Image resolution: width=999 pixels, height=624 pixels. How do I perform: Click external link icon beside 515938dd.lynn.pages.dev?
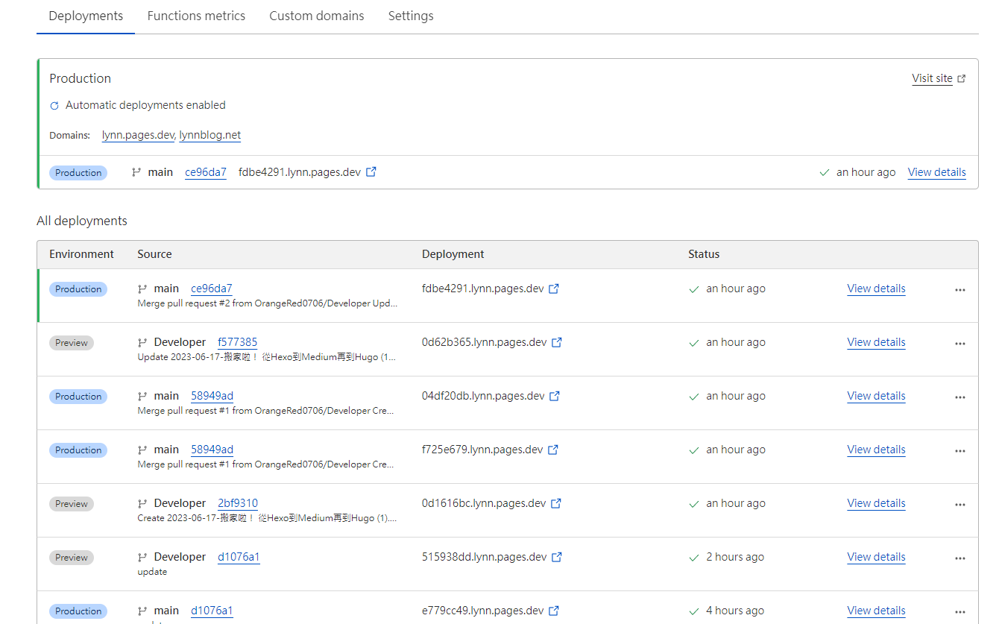click(557, 558)
